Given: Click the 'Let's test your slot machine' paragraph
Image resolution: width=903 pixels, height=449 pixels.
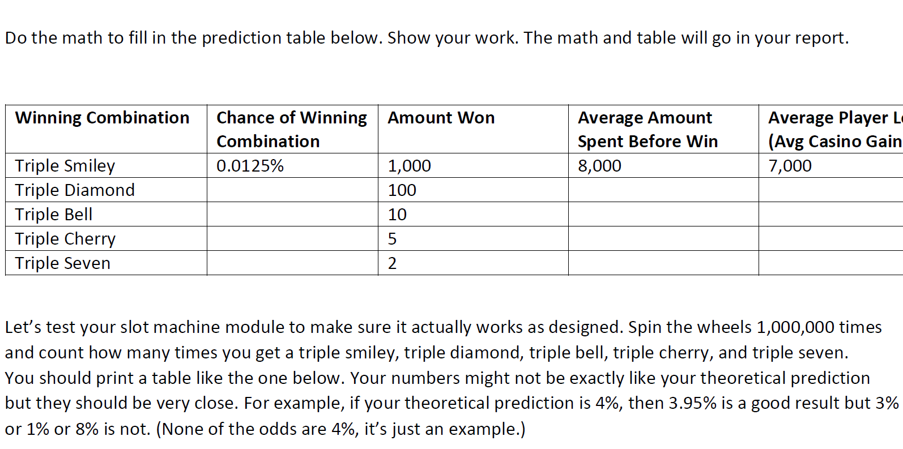Looking at the screenshot, I should click(442, 377).
